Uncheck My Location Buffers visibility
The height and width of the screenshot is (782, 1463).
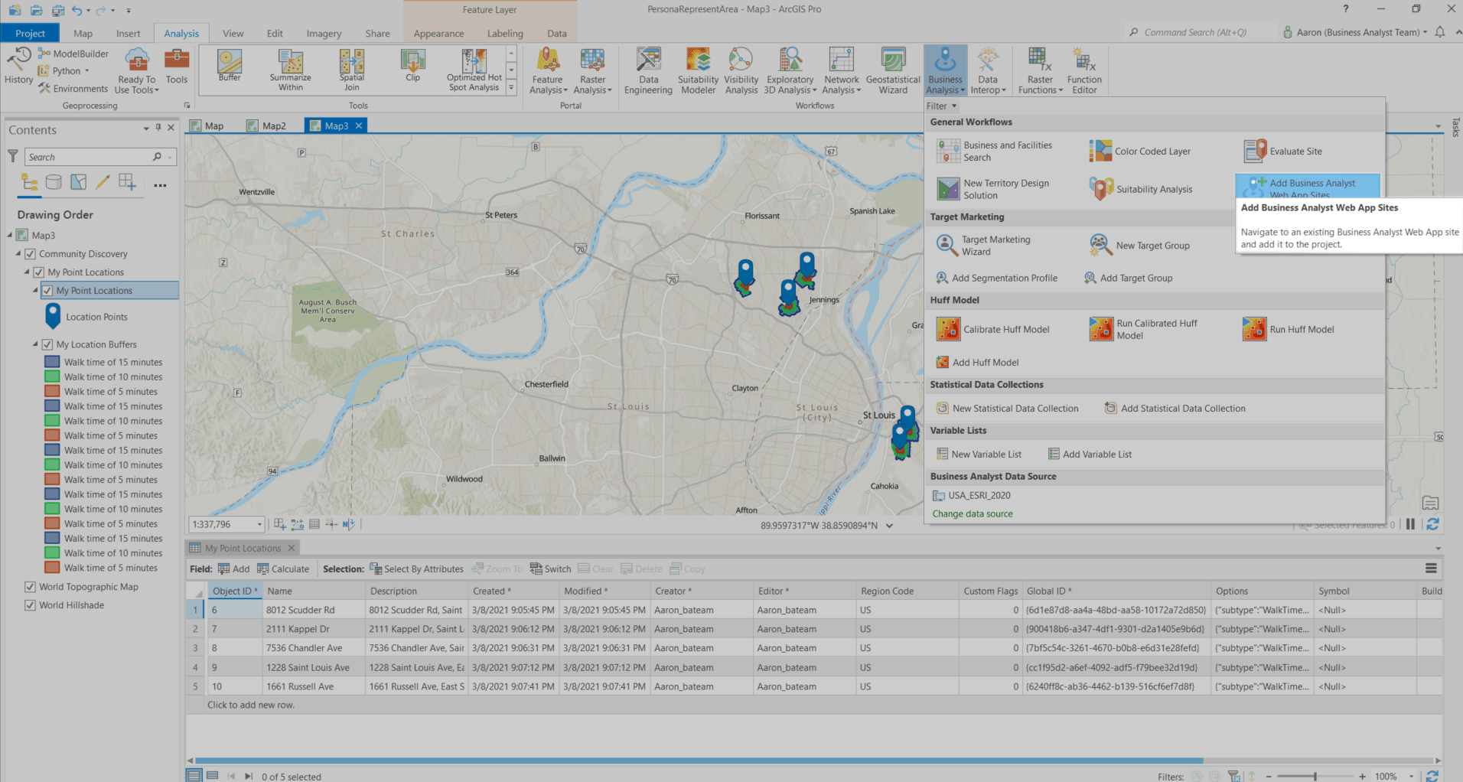click(x=47, y=344)
